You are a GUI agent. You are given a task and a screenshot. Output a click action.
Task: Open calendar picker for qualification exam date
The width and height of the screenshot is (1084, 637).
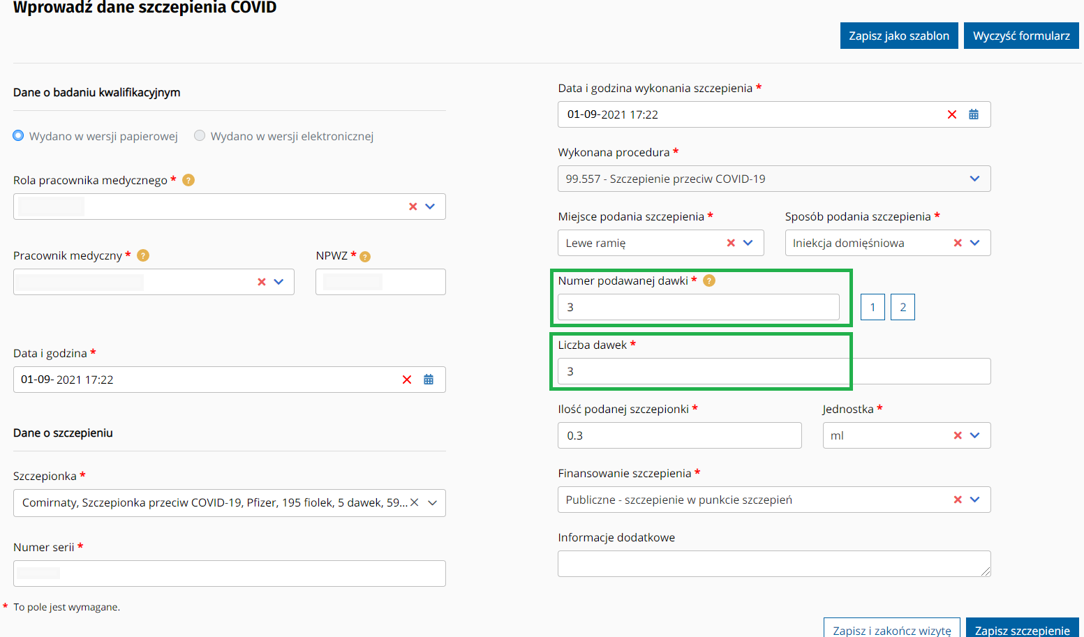(428, 380)
